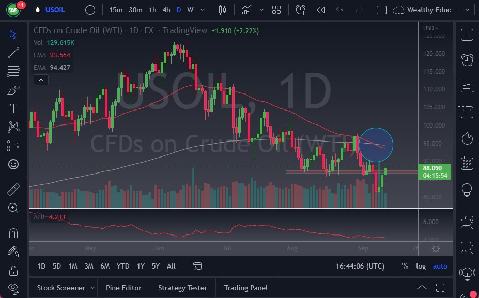479x298 pixels.
Task: Open the Trading Panel tab
Action: click(x=245, y=288)
